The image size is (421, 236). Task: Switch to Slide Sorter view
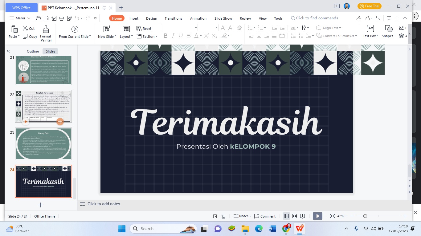click(x=294, y=216)
